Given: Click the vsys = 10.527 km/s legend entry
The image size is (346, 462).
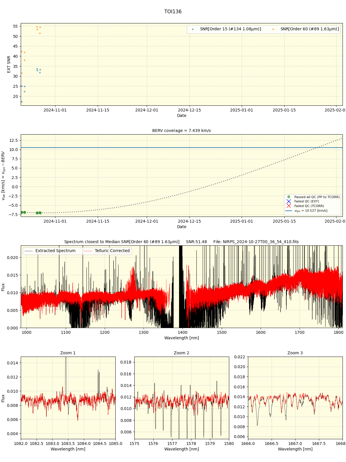Looking at the screenshot, I should coord(306,210).
